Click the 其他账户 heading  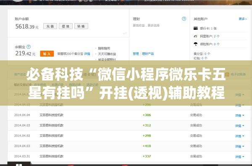[201, 19]
